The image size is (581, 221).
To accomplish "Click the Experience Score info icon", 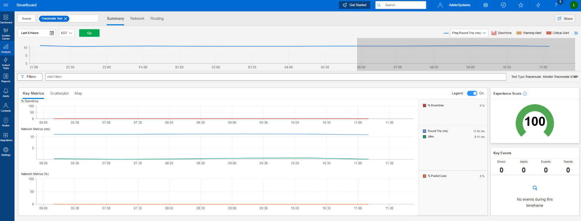I will tap(525, 94).
